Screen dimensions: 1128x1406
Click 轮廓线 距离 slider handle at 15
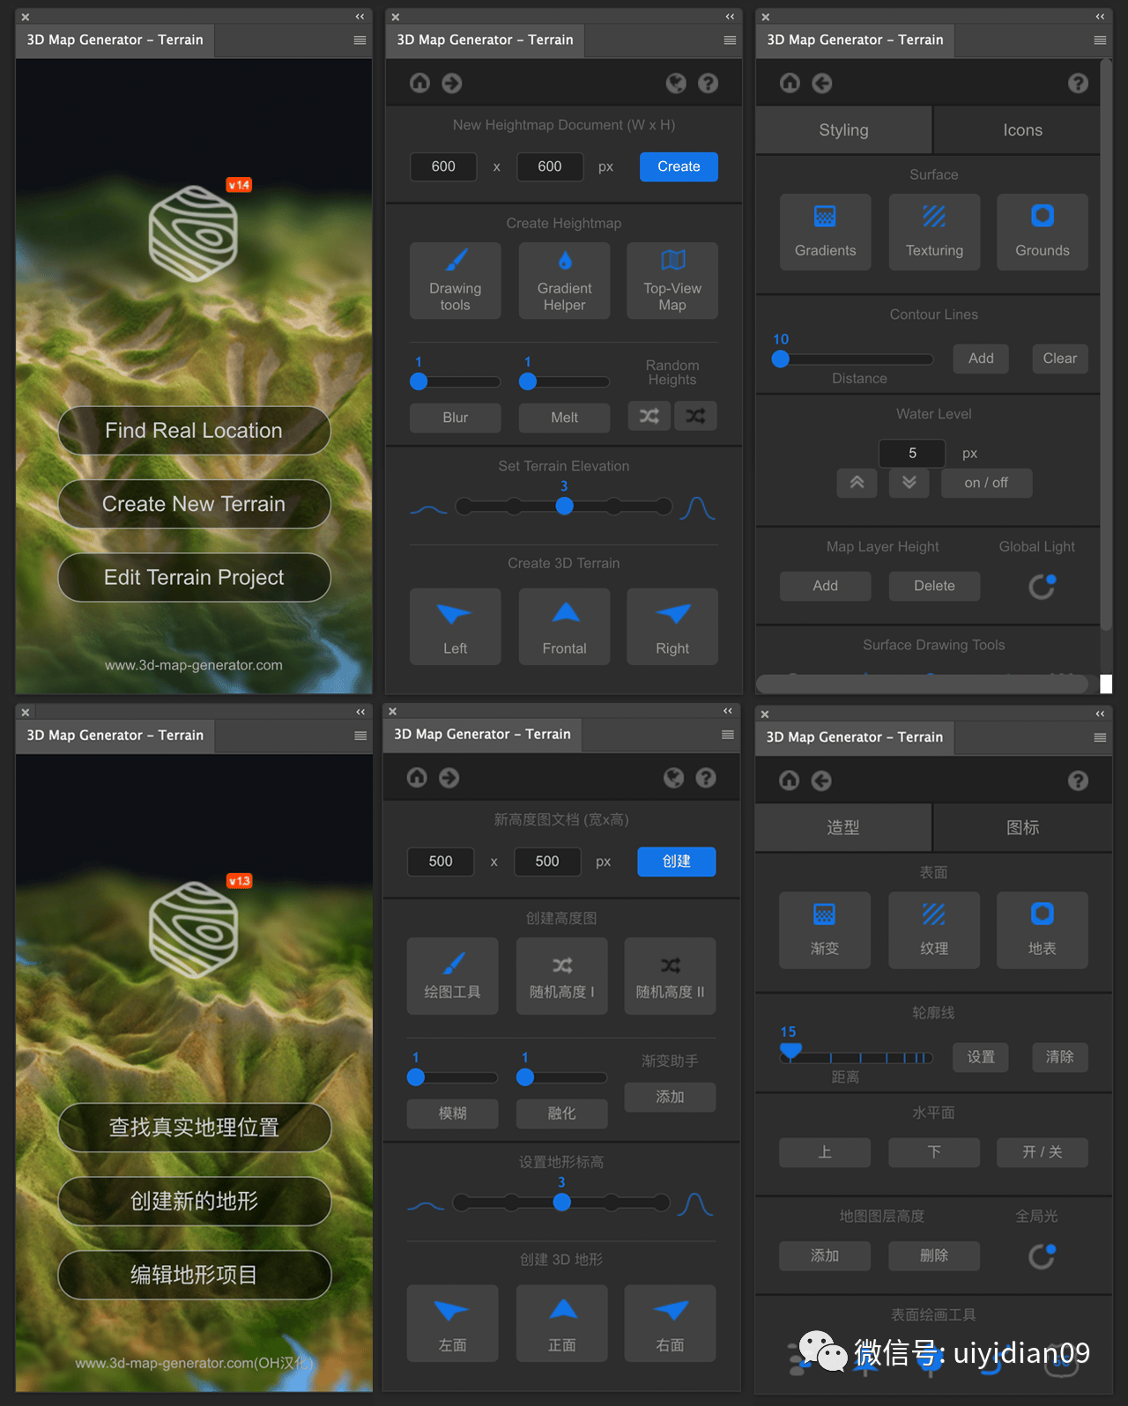coord(790,1050)
